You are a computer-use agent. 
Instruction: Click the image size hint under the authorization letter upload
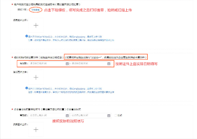coord(65,37)
